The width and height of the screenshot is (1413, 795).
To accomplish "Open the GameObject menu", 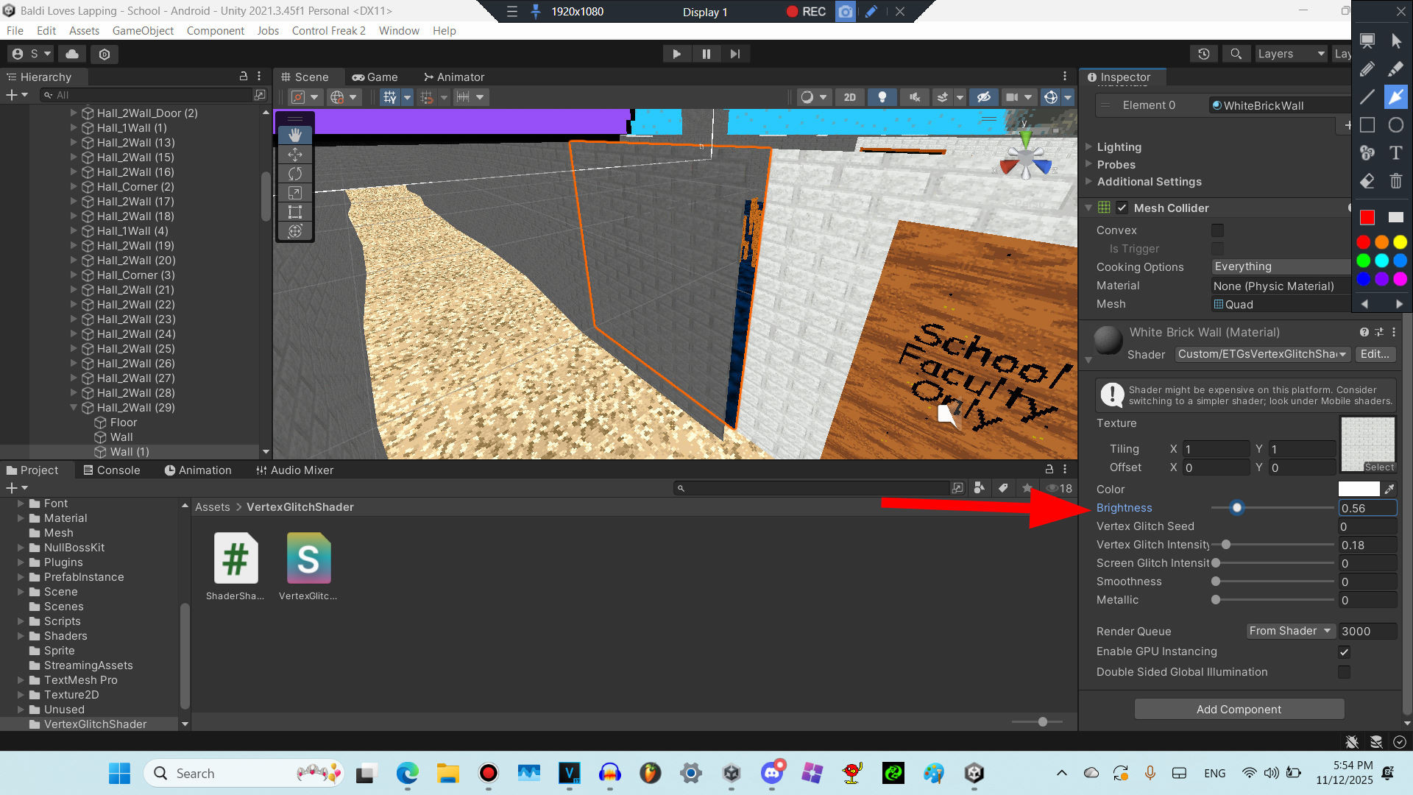I will click(x=143, y=30).
